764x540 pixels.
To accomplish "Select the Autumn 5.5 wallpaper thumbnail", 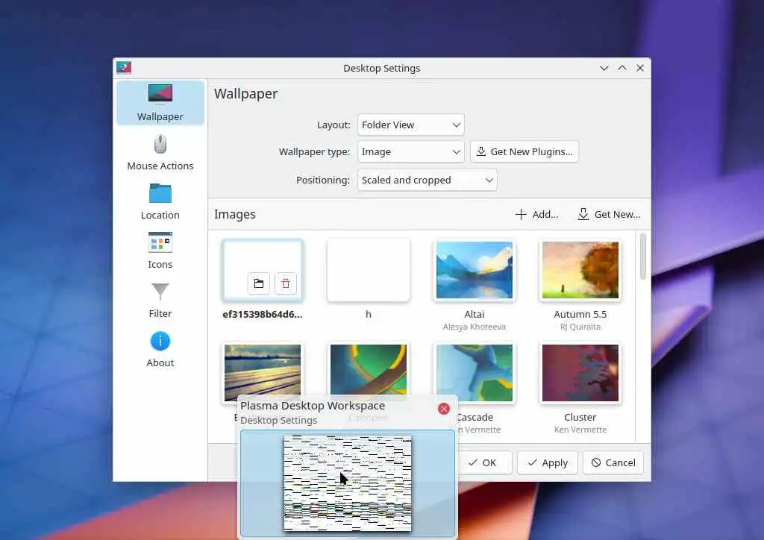I will [580, 270].
